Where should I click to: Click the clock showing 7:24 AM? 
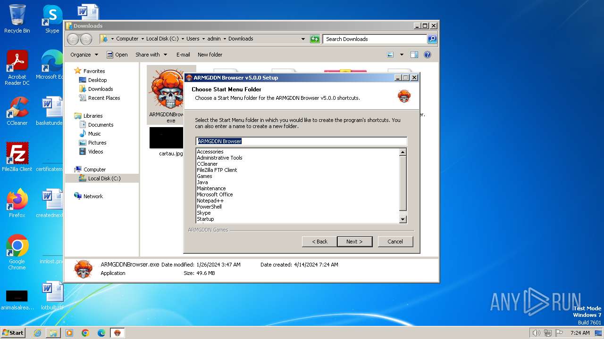click(x=580, y=333)
